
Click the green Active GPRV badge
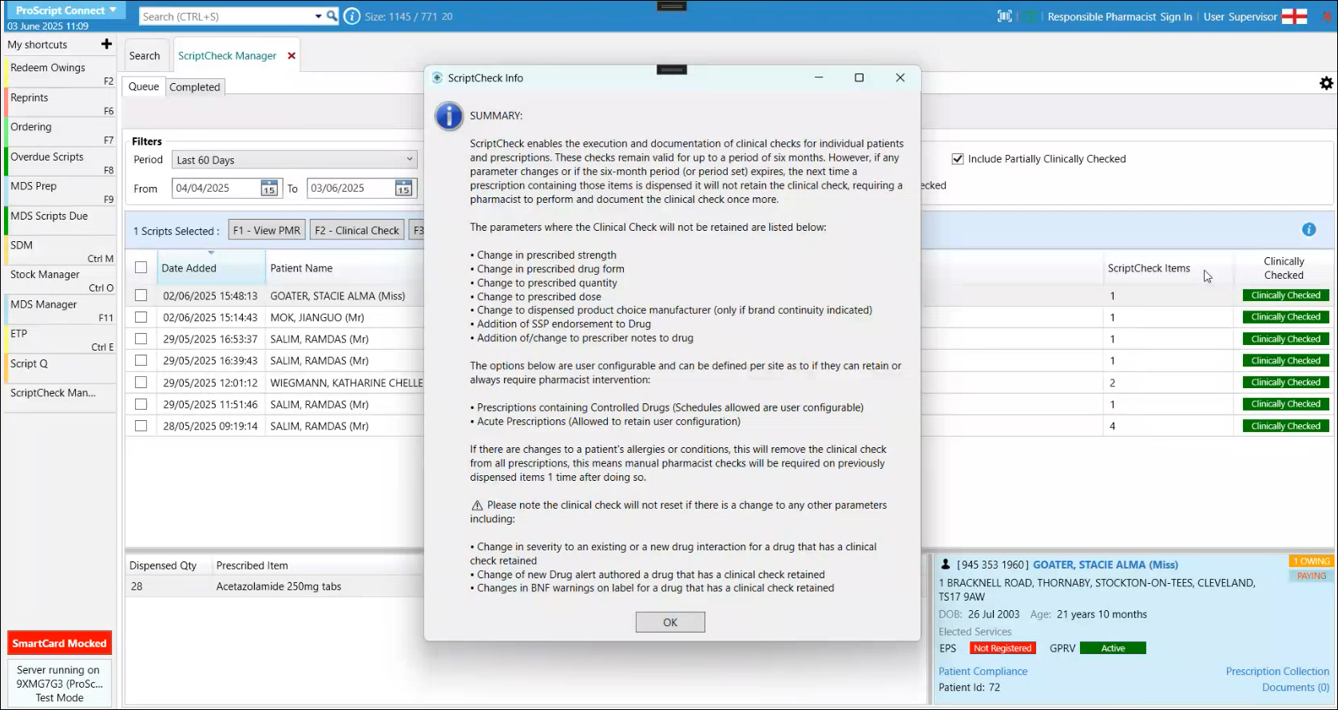1113,649
